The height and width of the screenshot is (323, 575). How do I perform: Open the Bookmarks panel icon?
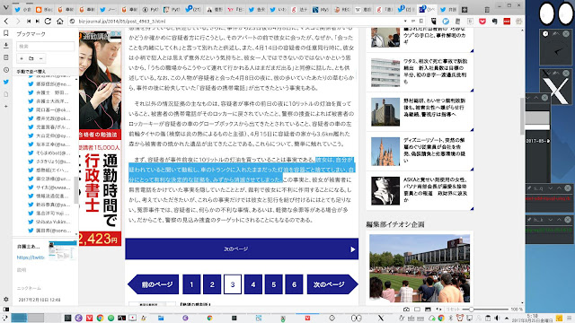tap(6, 33)
